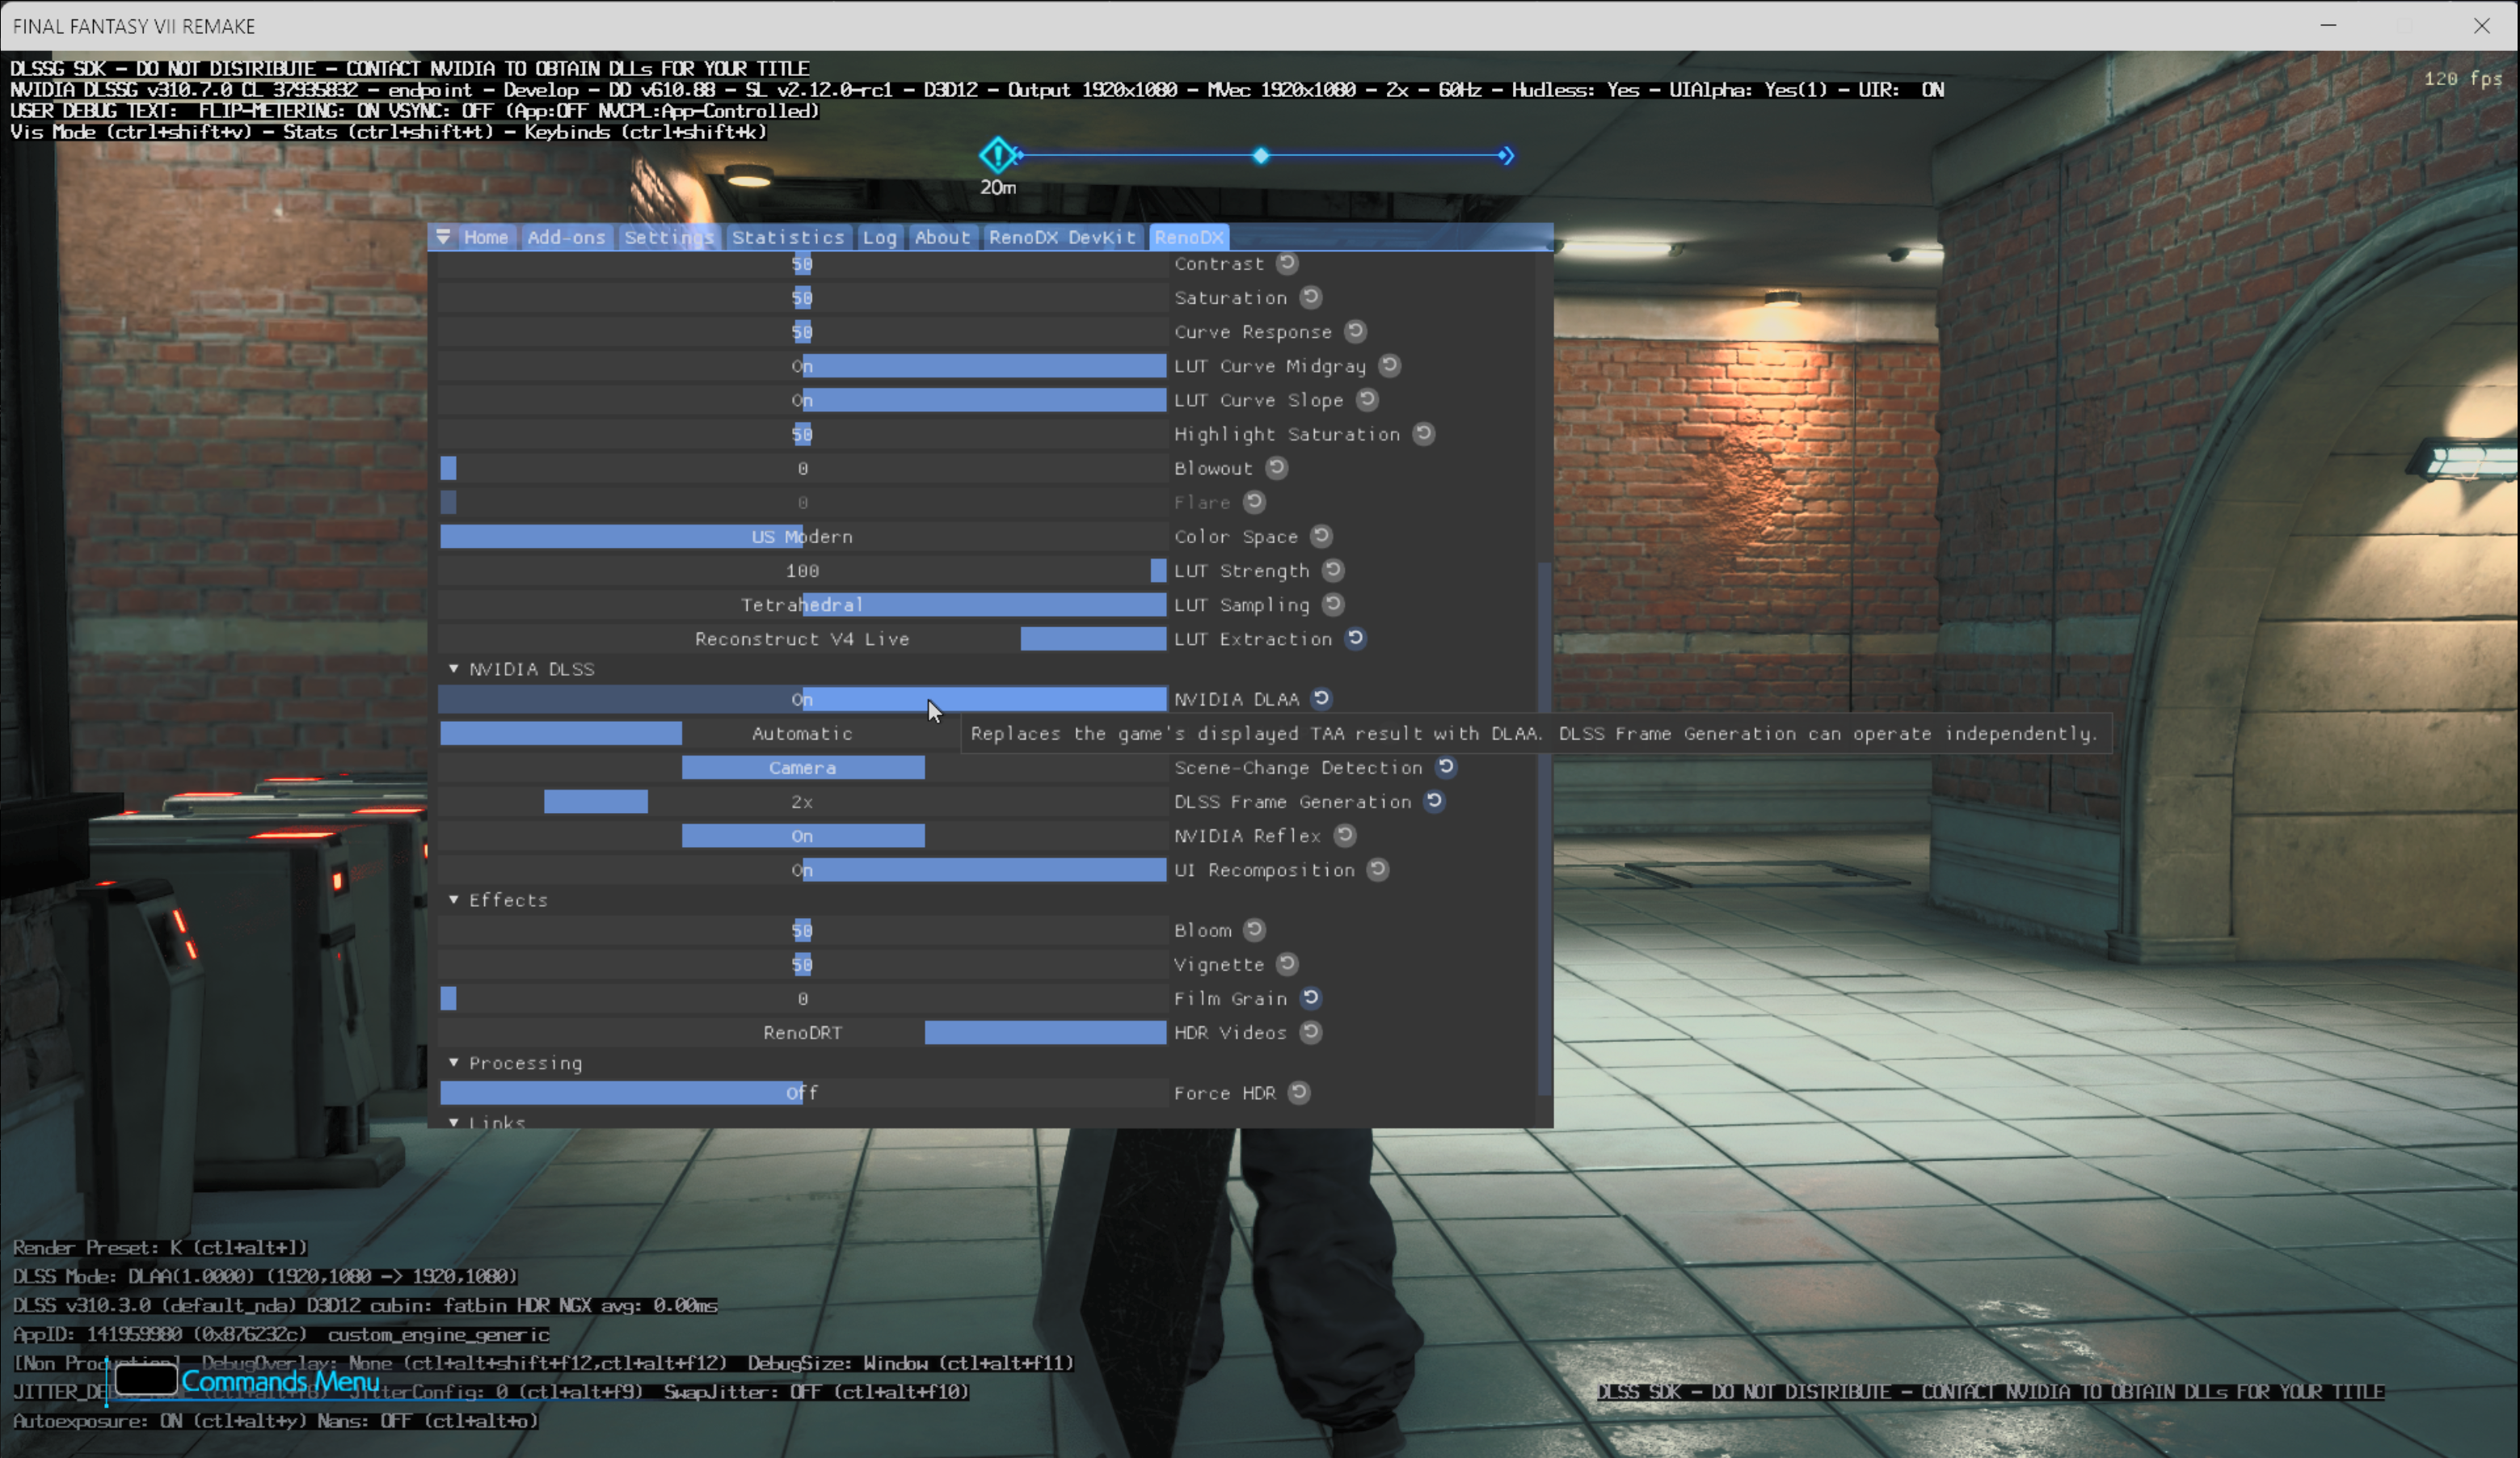The image size is (2520, 1458).
Task: Change the LUT Extraction mode selector
Action: point(803,639)
